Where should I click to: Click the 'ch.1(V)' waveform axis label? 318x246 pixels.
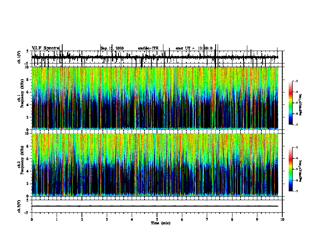[x=19, y=57]
